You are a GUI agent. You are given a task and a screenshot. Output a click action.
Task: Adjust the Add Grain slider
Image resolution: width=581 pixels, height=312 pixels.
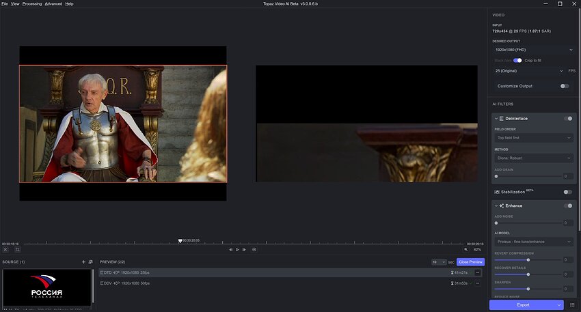point(528,177)
